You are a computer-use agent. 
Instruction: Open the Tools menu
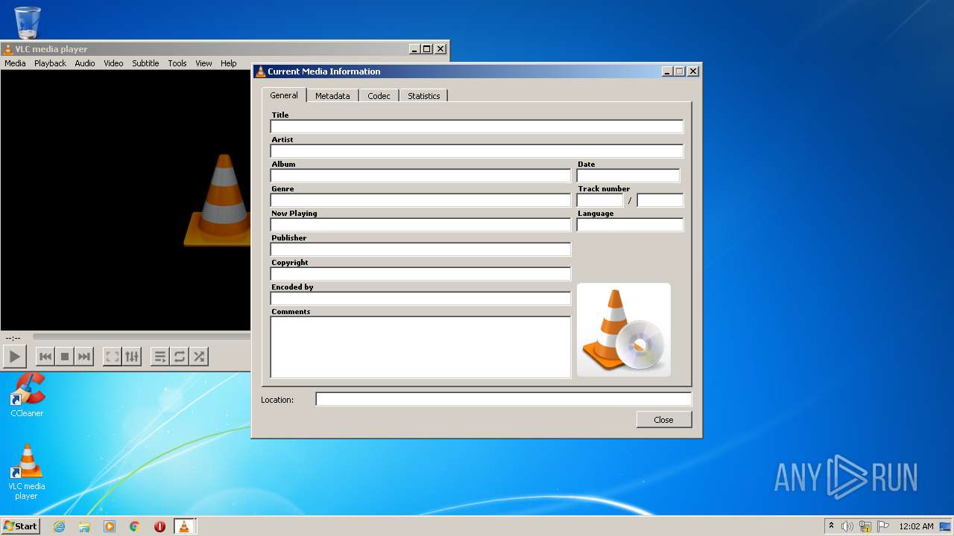pos(177,63)
